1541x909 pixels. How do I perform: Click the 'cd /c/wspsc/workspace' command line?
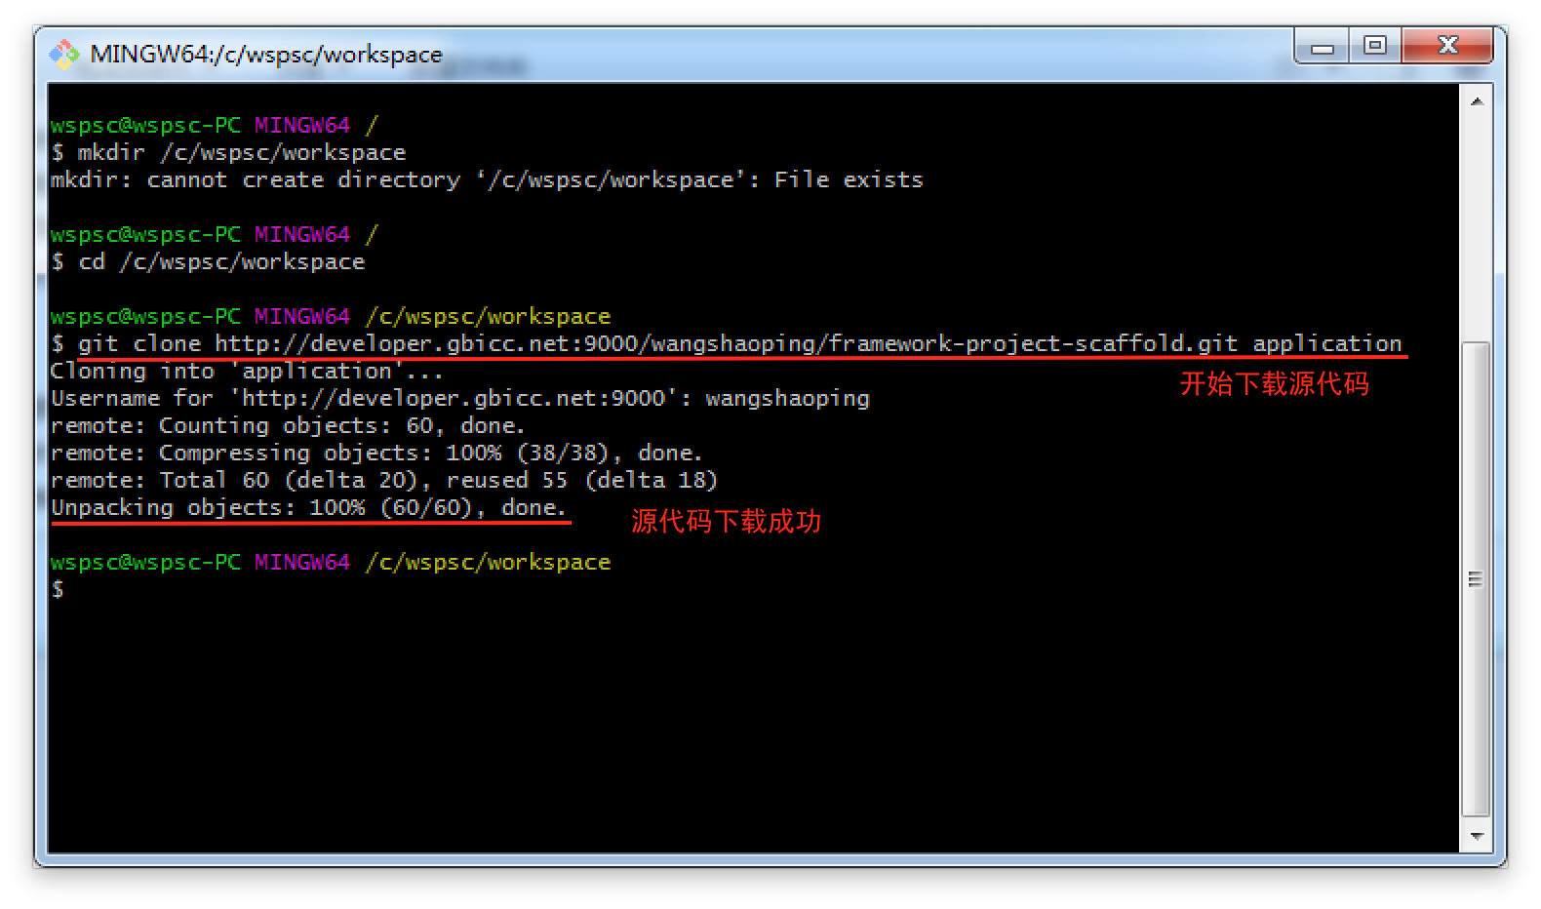coord(221,261)
